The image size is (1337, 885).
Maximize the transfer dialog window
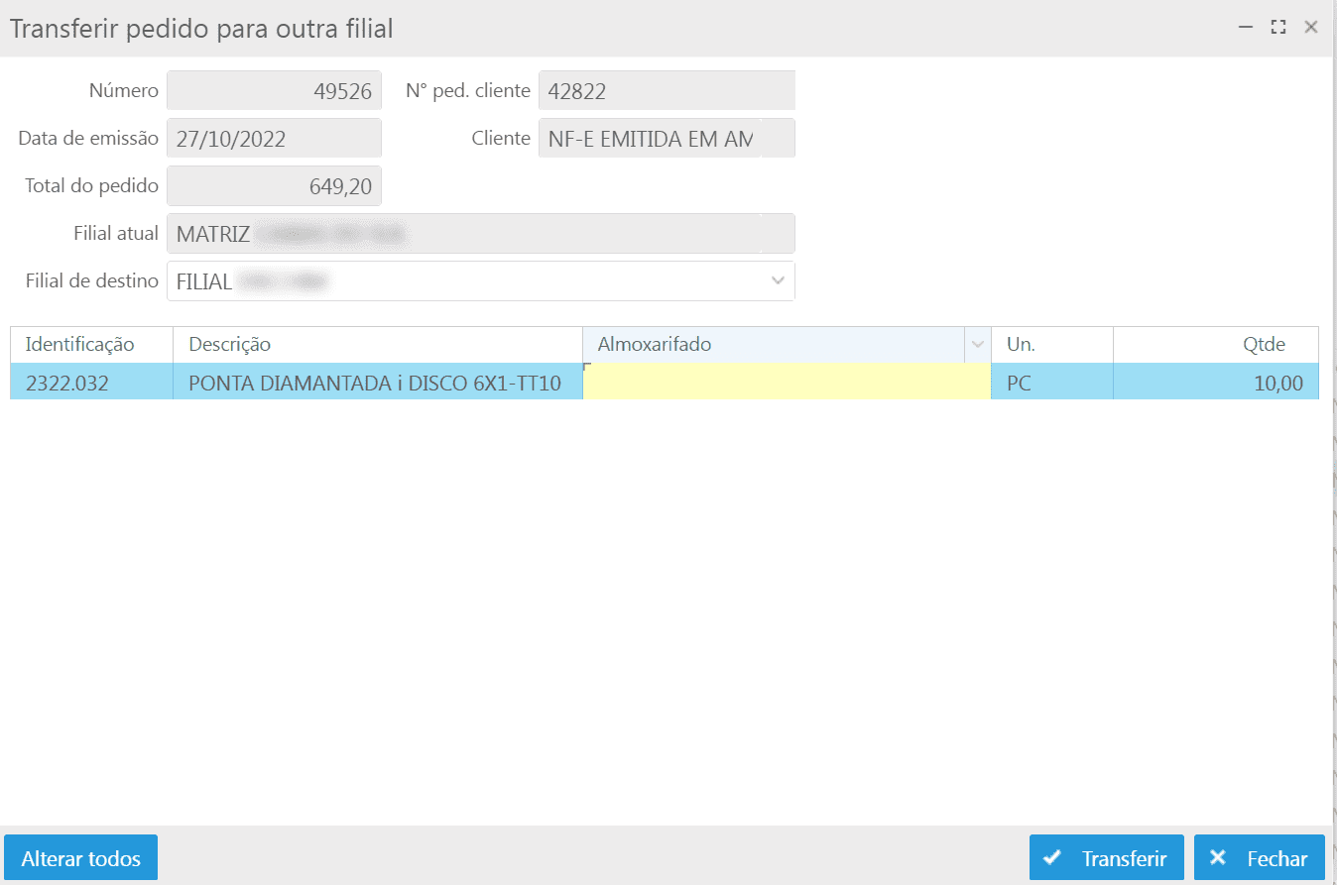[x=1278, y=28]
